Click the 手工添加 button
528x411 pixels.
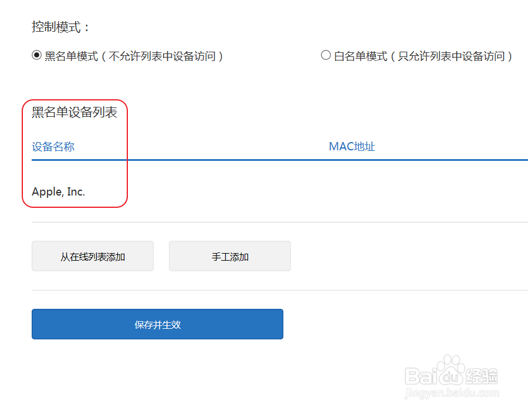[x=230, y=256]
